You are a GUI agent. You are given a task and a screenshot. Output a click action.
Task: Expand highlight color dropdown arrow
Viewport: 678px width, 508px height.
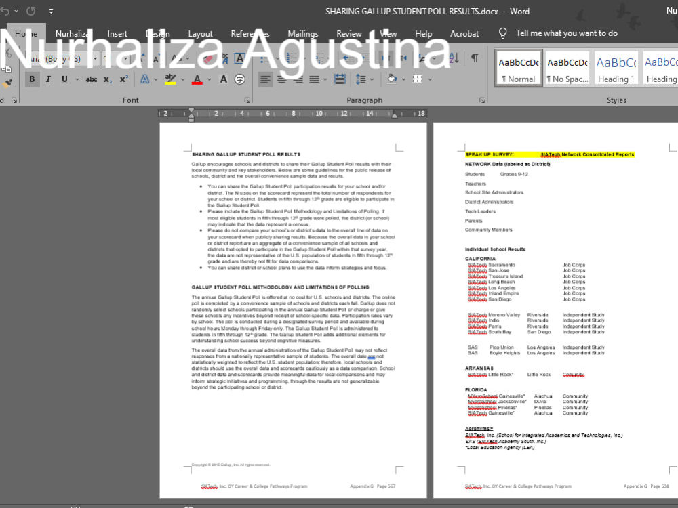pos(182,79)
